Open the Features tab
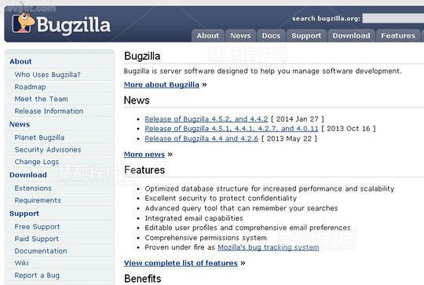The image size is (424, 285). click(398, 35)
